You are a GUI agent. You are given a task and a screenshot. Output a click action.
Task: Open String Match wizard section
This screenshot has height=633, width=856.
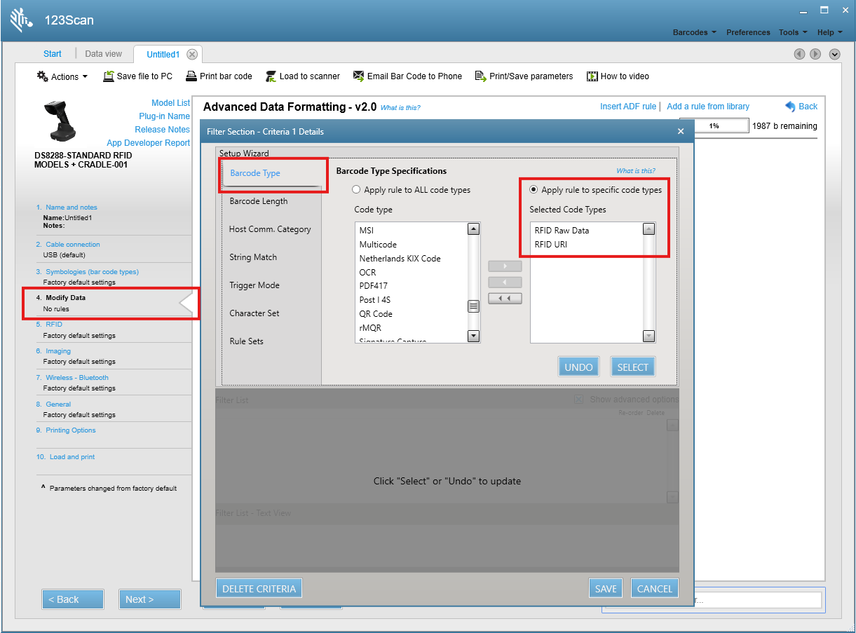[253, 257]
